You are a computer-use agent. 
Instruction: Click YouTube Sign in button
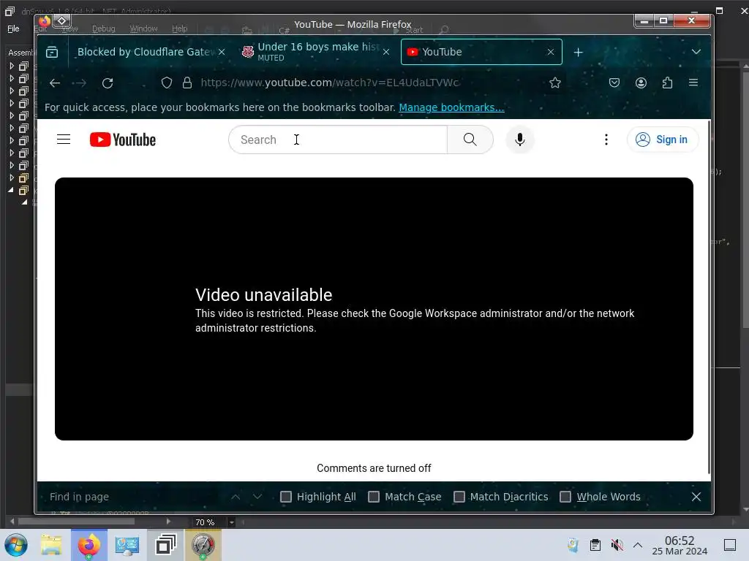click(663, 140)
